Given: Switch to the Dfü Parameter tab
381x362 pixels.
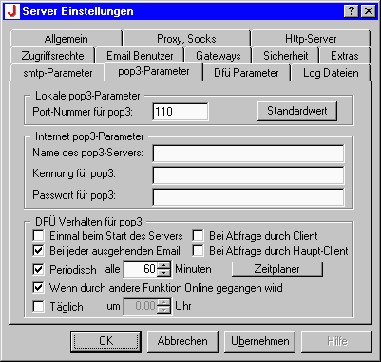Looking at the screenshot, I should pos(246,73).
